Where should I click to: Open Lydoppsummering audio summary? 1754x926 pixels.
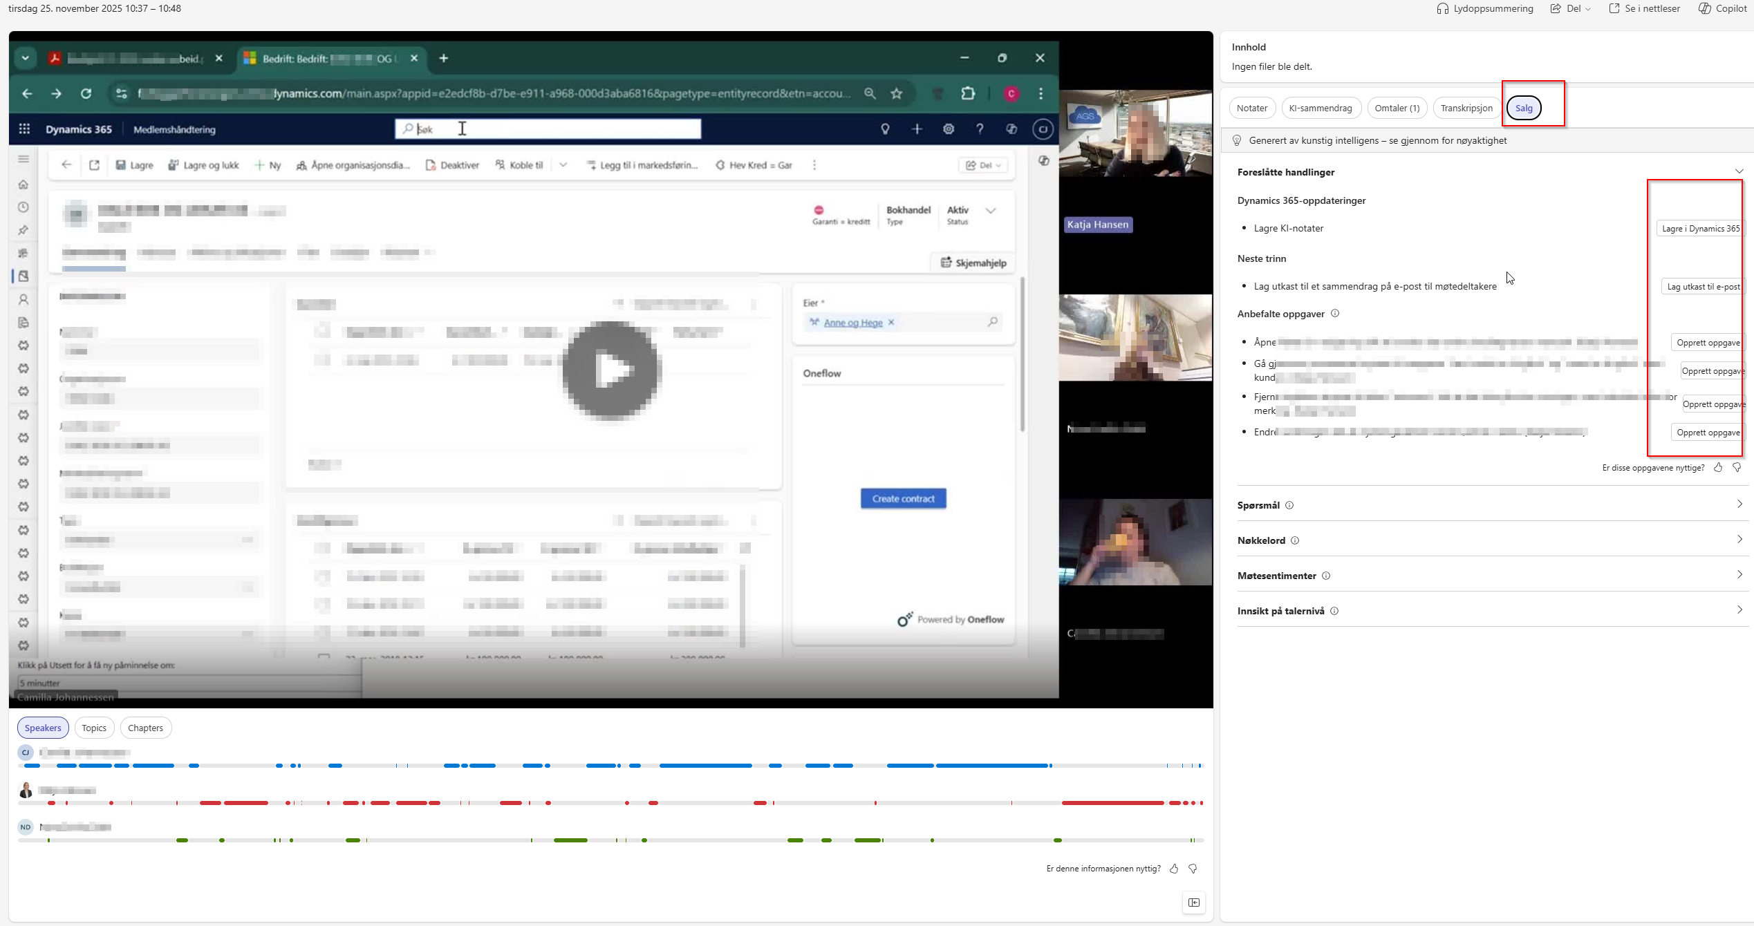coord(1484,8)
